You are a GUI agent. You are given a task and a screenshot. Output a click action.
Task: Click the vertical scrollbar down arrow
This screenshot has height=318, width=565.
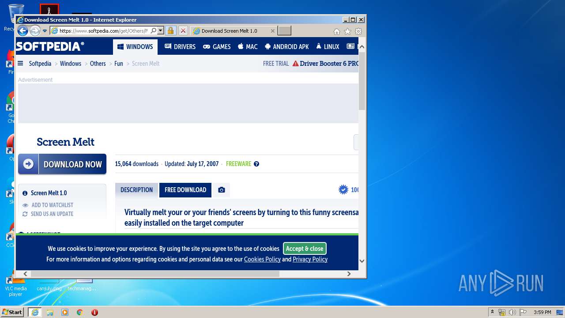[x=362, y=261]
